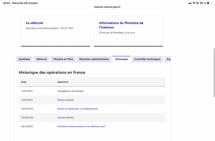Click the Opération column header
The width and height of the screenshot is (215, 141).
63,82
